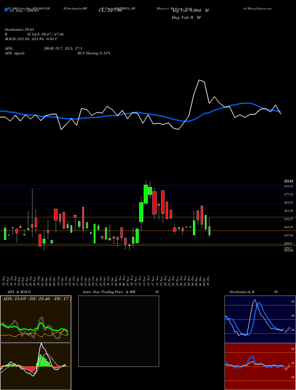Click the 277.33 price axis label
The height and width of the screenshot is (390, 296).
(288, 194)
